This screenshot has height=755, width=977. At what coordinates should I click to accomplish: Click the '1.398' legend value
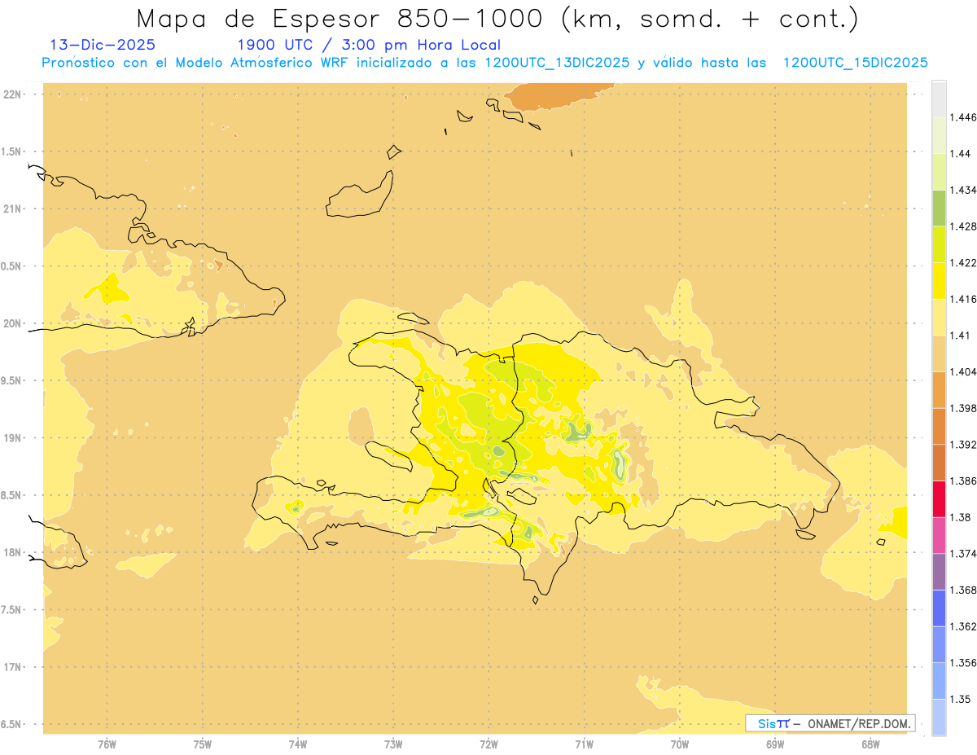[963, 408]
